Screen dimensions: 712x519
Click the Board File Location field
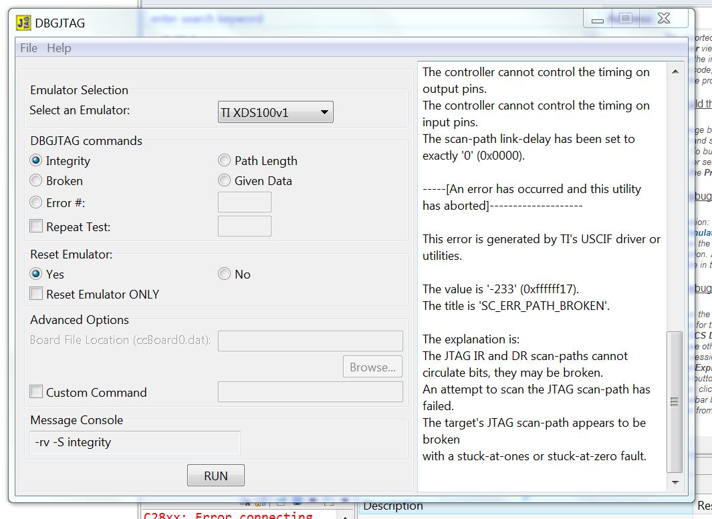pos(310,341)
